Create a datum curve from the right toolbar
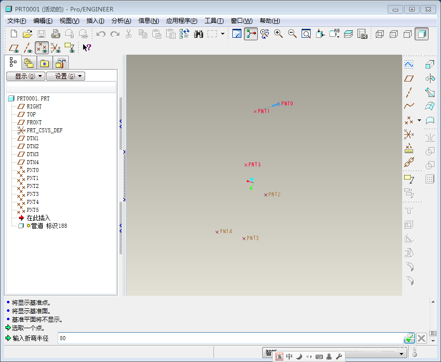This screenshot has height=362, width=441. click(x=409, y=106)
